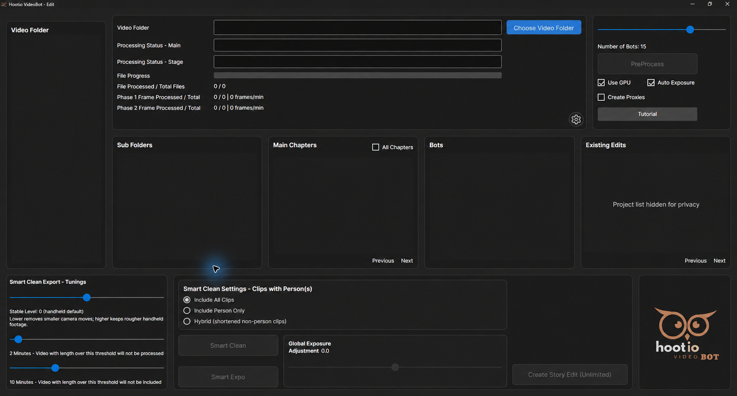Click the Video Folder path field

point(357,28)
